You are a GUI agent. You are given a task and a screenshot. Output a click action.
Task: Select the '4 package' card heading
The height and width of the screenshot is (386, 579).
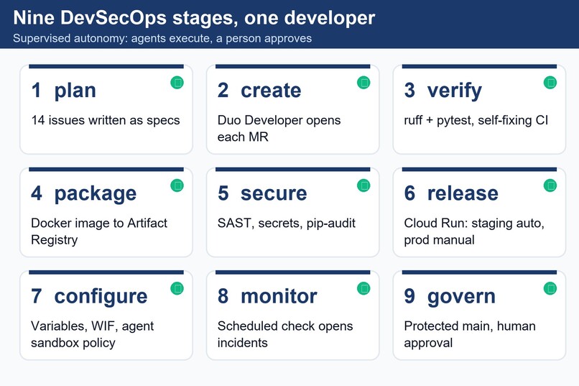[84, 193]
